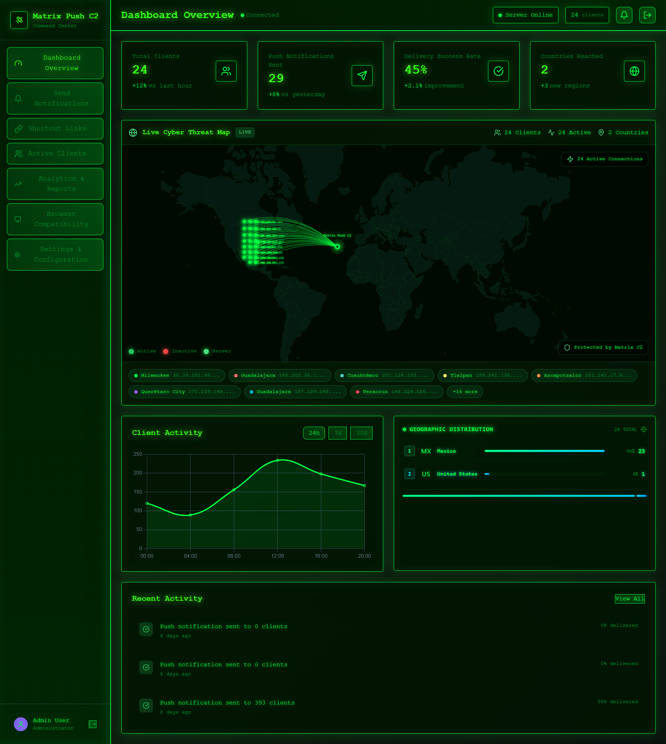666x744 pixels.
Task: Open Browser Compatibility page
Action: click(x=55, y=219)
